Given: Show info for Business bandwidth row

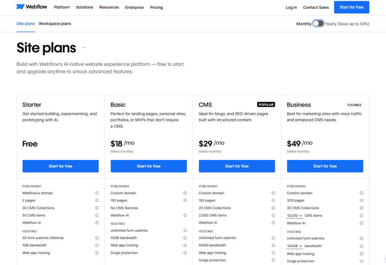Looking at the screenshot, I should coord(361,246).
